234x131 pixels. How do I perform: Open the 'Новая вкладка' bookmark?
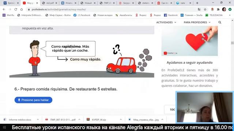103,15
